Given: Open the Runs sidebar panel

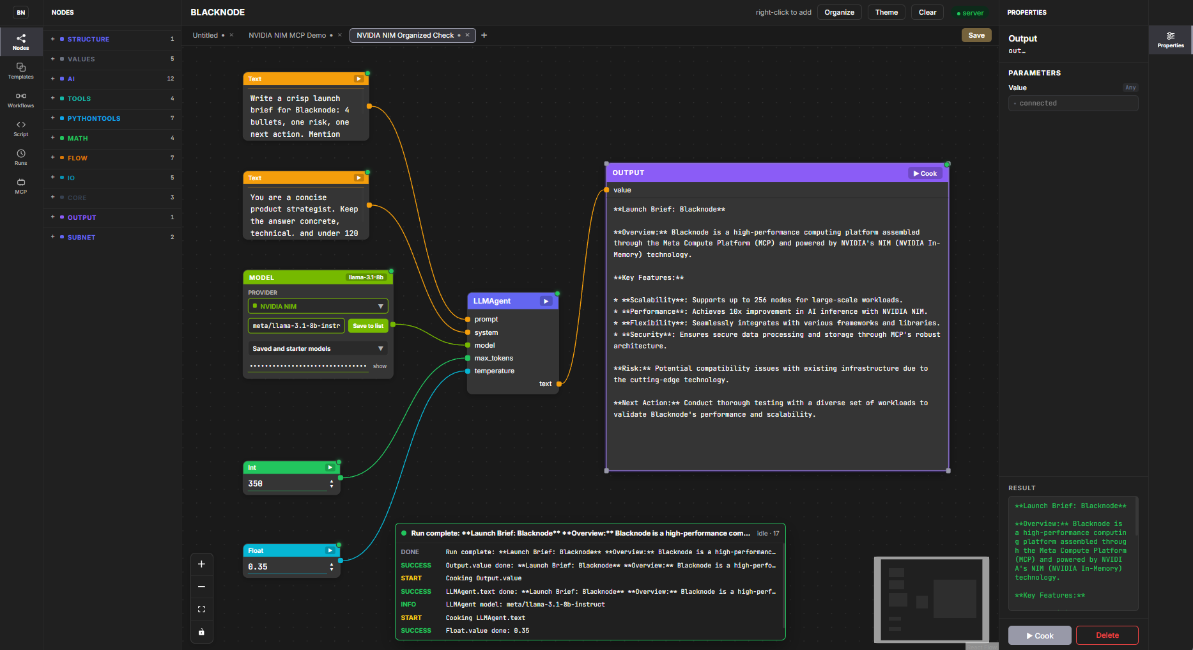Looking at the screenshot, I should pyautogui.click(x=20, y=157).
